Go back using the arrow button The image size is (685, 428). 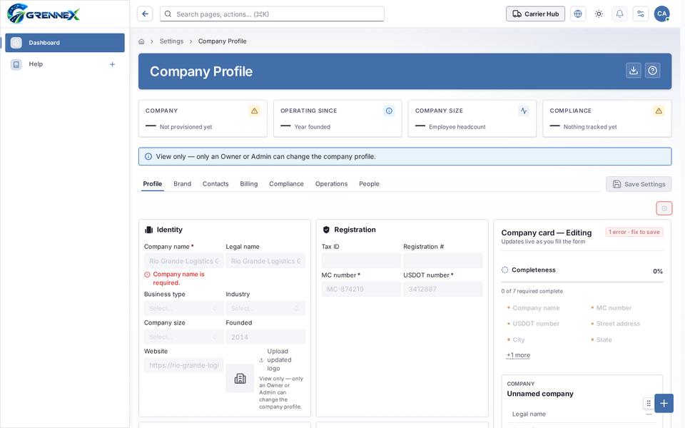[145, 14]
